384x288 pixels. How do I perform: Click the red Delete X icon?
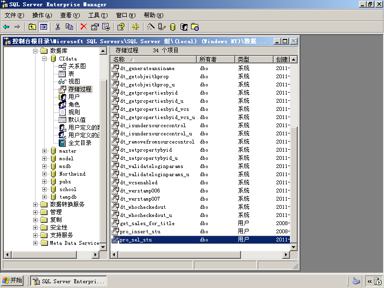coord(84,27)
